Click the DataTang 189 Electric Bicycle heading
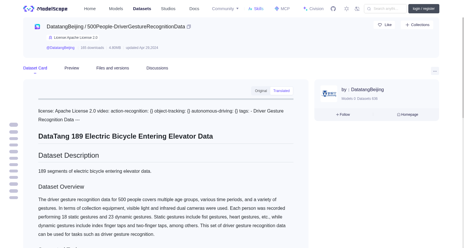464x248 pixels. (126, 136)
